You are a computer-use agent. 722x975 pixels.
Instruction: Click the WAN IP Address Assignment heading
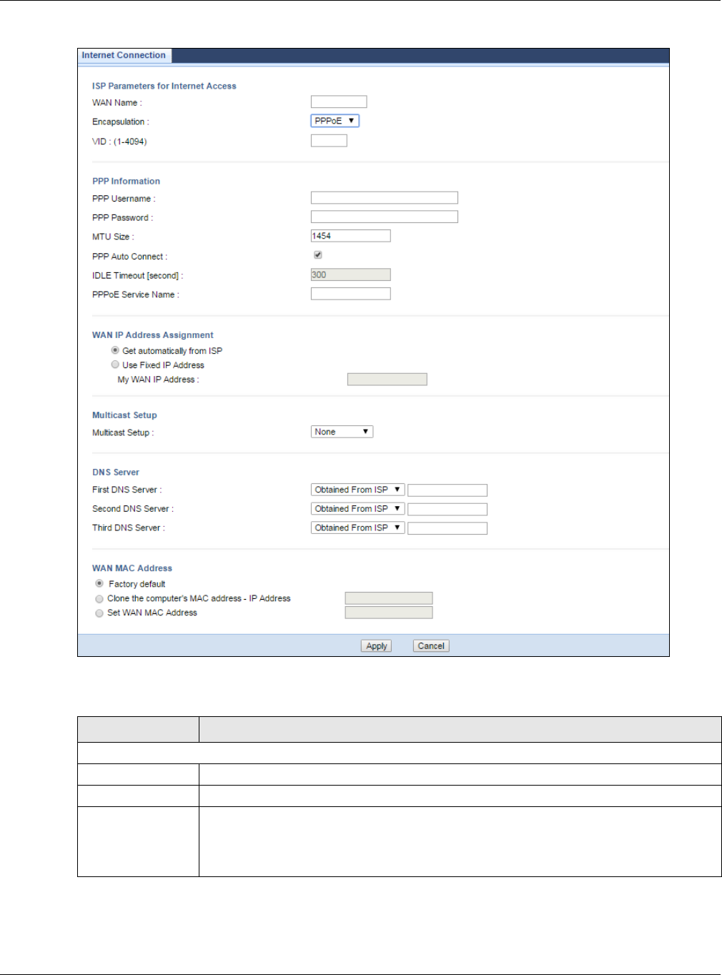point(153,335)
